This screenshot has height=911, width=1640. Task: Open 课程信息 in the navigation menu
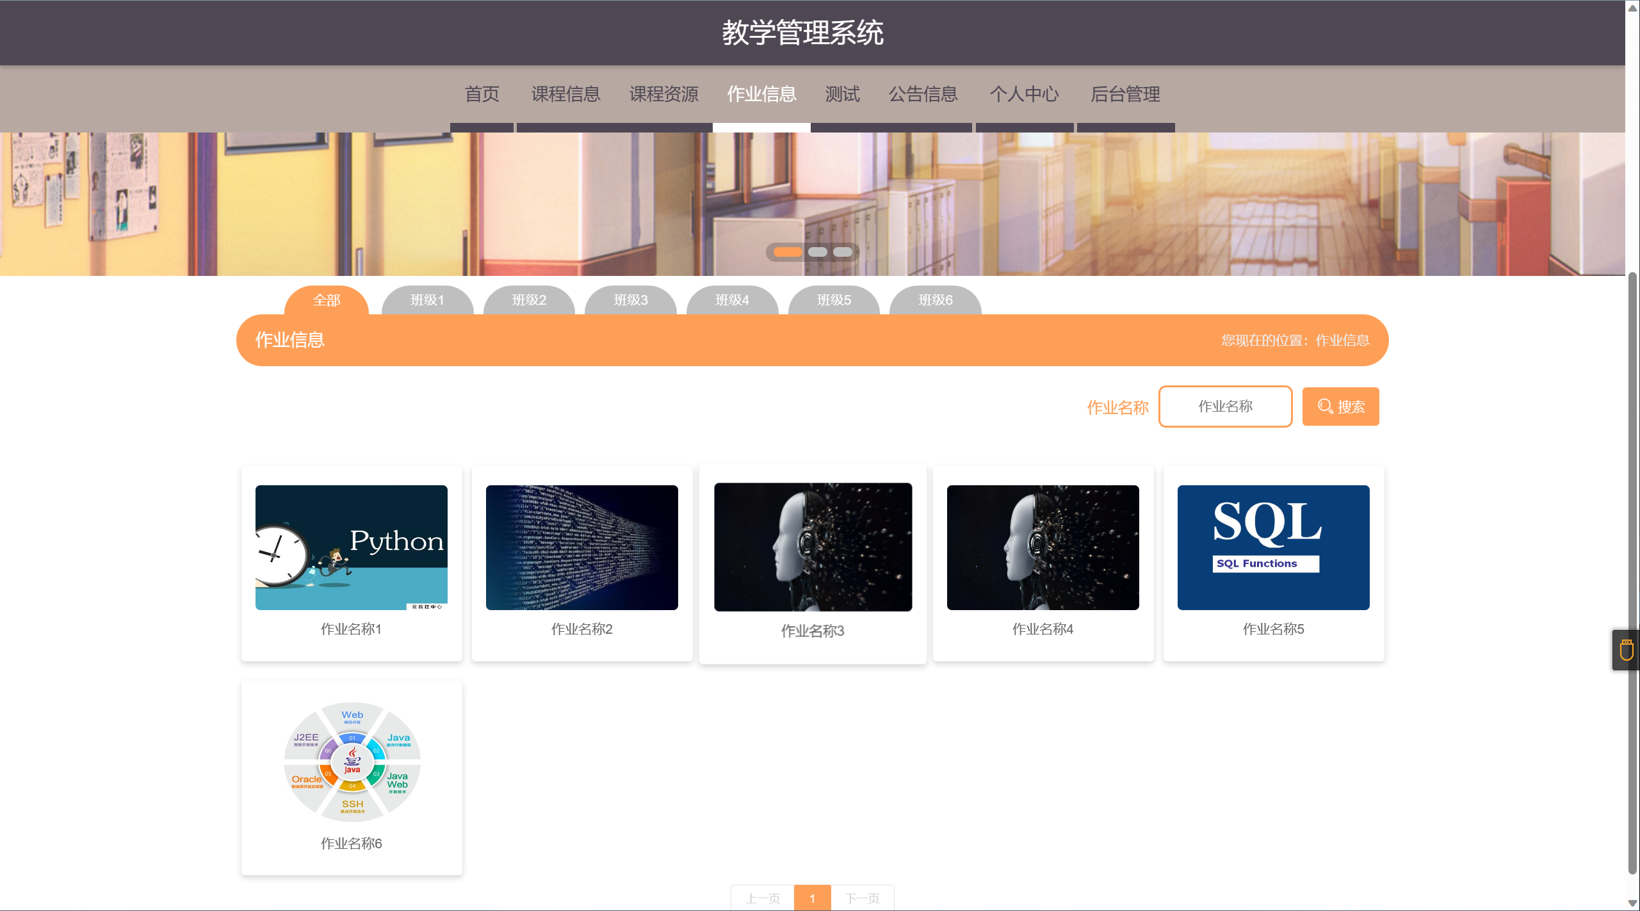(x=565, y=95)
